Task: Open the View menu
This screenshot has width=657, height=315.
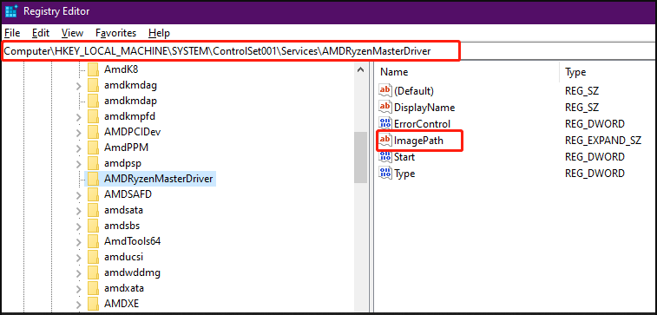Action: click(x=72, y=33)
